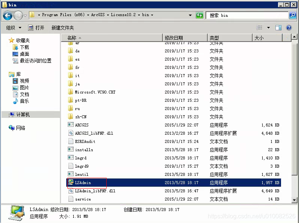Sort by the 类型 column header

point(230,38)
